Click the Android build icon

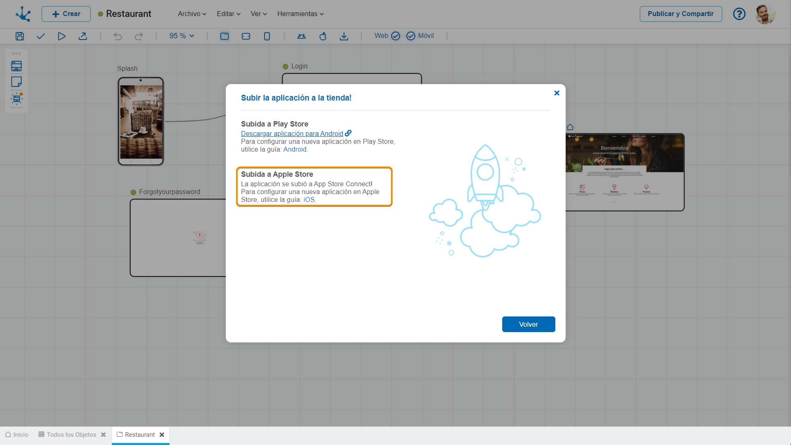pos(302,36)
